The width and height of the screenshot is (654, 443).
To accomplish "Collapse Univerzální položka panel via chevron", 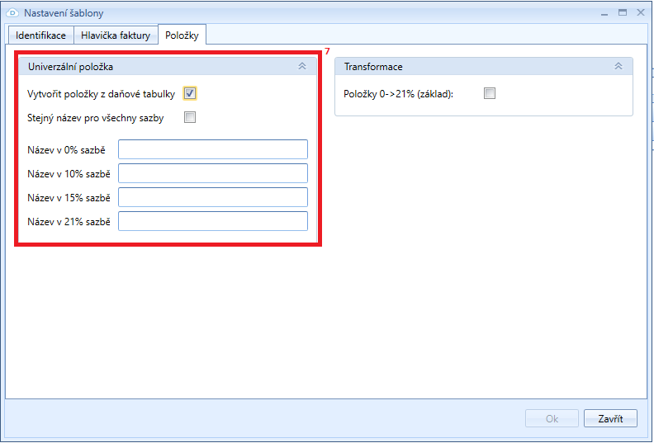I will [302, 67].
